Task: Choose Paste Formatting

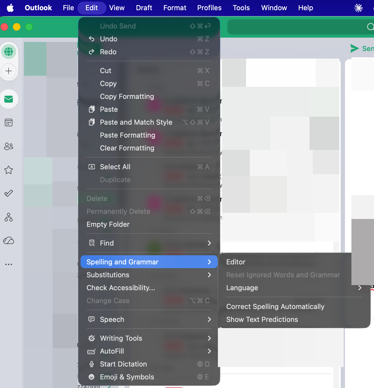Action: tap(149, 135)
